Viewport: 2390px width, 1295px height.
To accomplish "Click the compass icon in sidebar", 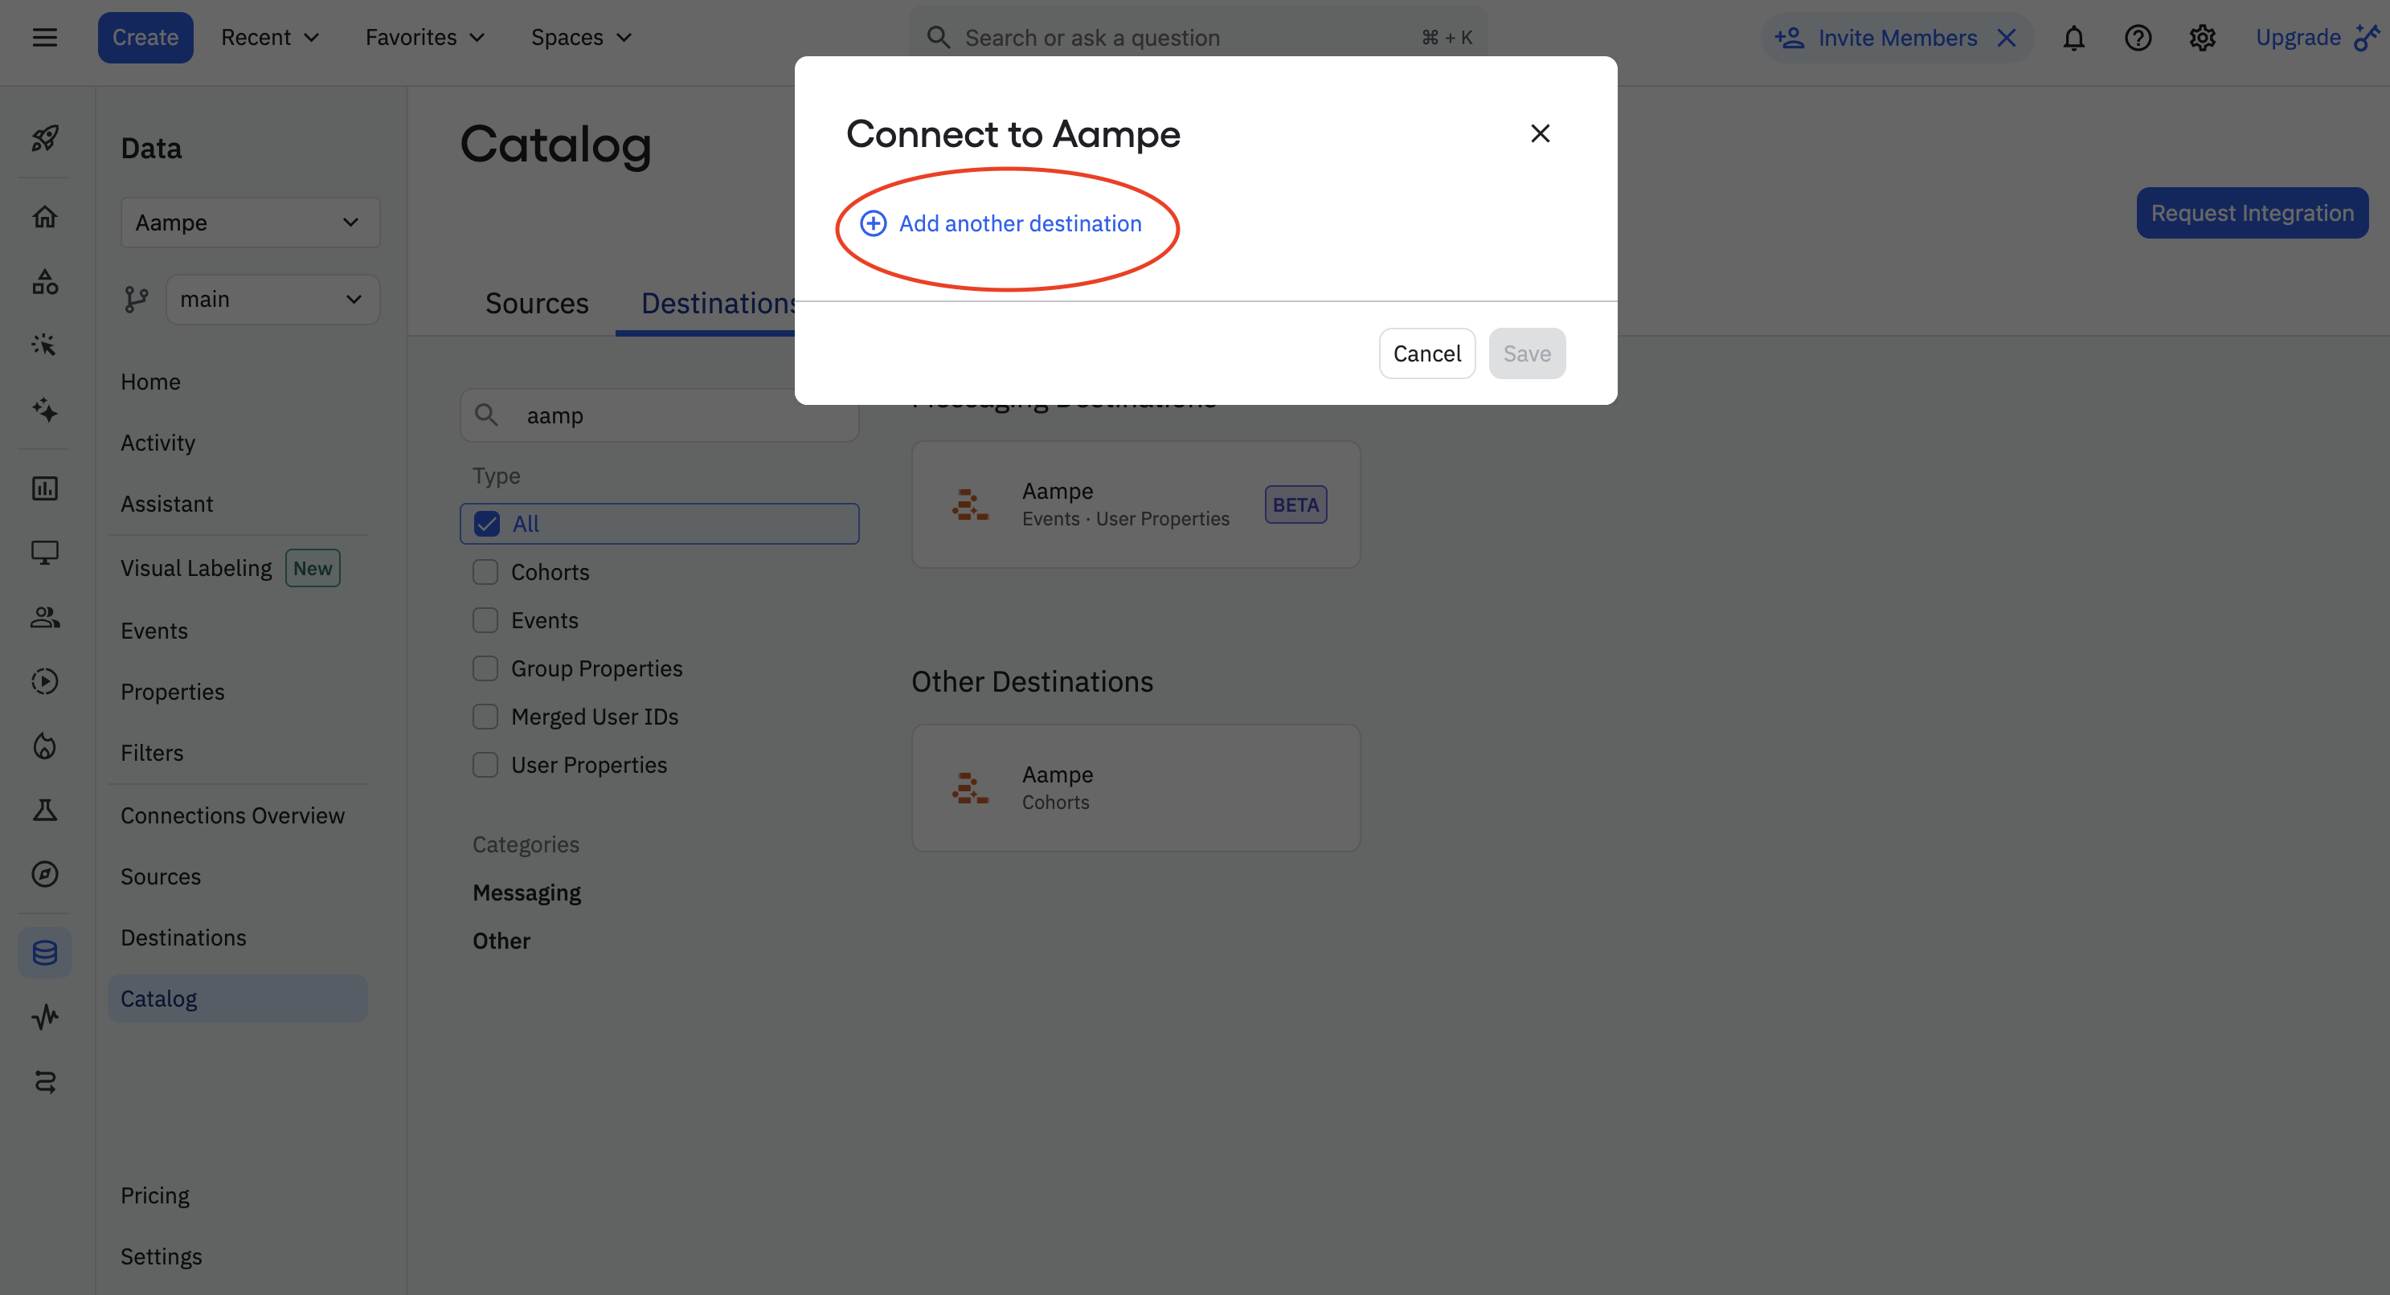I will pos(44,874).
